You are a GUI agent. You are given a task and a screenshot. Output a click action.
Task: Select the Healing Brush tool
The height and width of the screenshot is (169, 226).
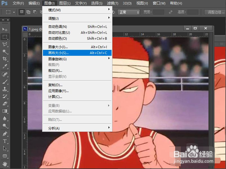point(5,74)
